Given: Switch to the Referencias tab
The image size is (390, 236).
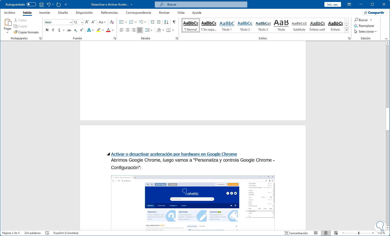Looking at the screenshot, I should click(x=109, y=13).
